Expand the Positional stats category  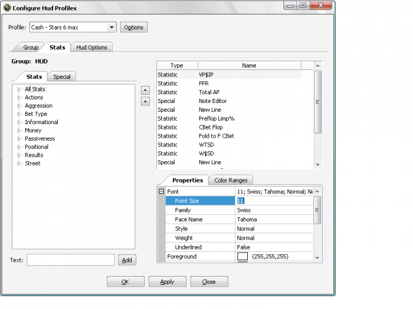pyautogui.click(x=19, y=147)
